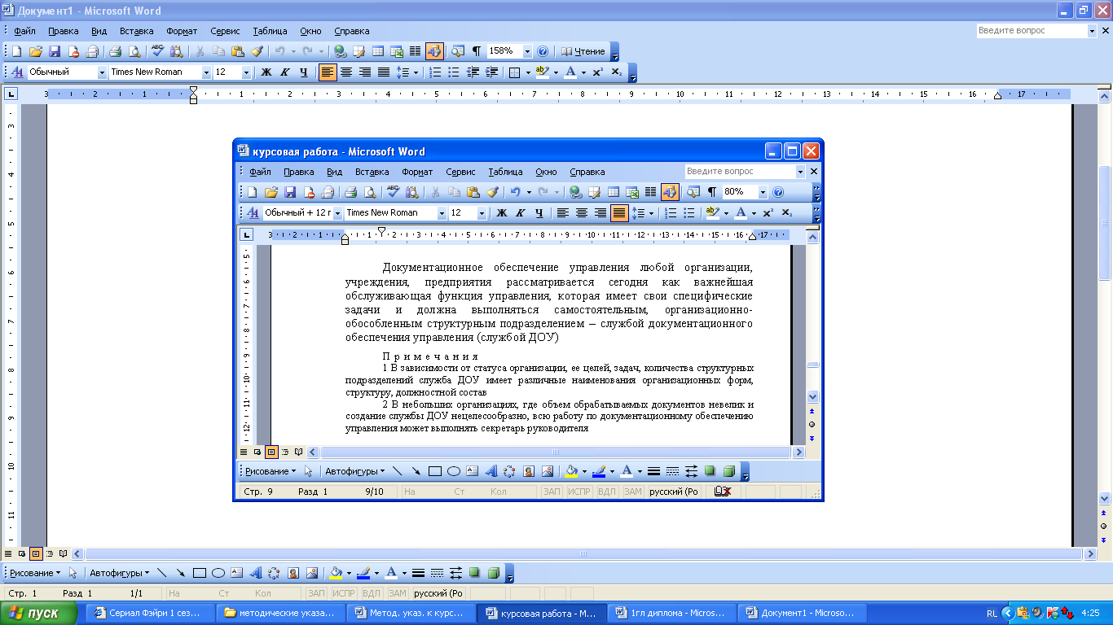Screen dimensions: 1113x625
Task: Open the Обычный style dropdown in Документ1
Action: coord(103,72)
